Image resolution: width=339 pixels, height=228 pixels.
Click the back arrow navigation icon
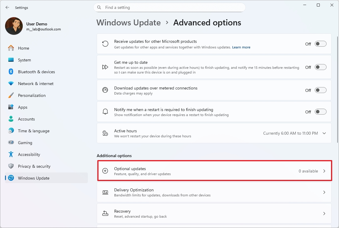click(x=7, y=7)
